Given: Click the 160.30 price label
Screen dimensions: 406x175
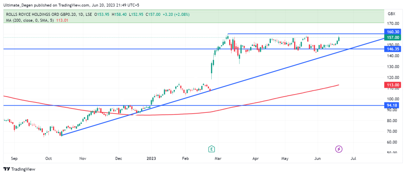Looking at the screenshot, I should click(x=393, y=32).
